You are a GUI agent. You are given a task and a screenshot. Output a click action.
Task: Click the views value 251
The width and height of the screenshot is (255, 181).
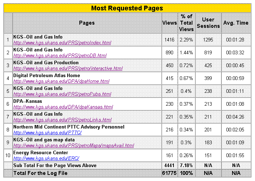pos(169,91)
